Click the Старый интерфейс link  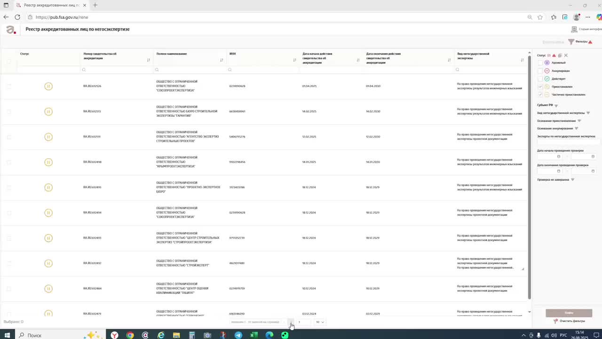[x=586, y=29]
